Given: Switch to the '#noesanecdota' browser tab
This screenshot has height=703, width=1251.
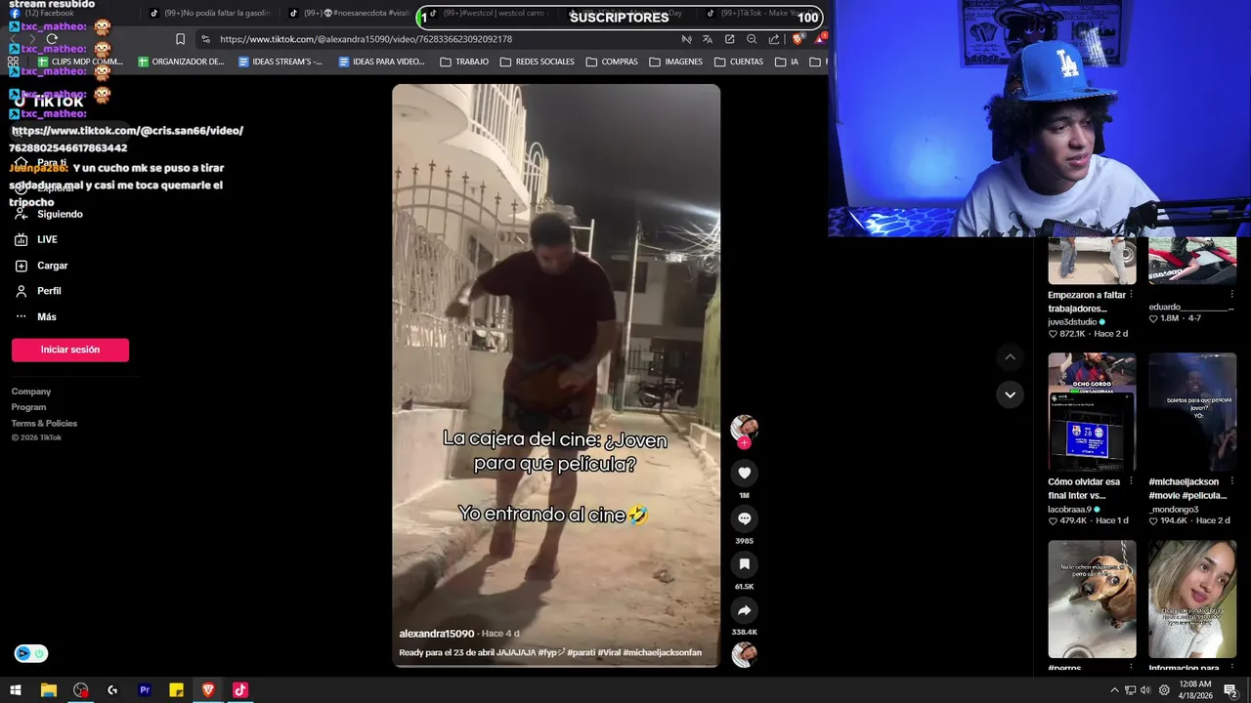Looking at the screenshot, I should [x=348, y=14].
